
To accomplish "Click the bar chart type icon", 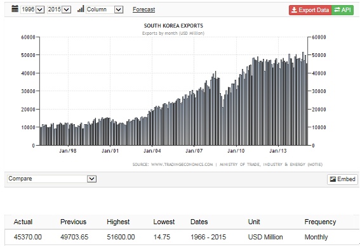I will point(81,9).
